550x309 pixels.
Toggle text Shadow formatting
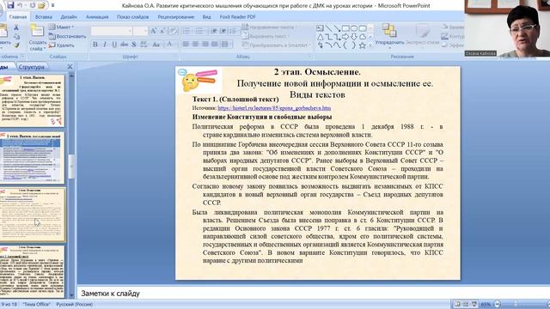point(134,45)
